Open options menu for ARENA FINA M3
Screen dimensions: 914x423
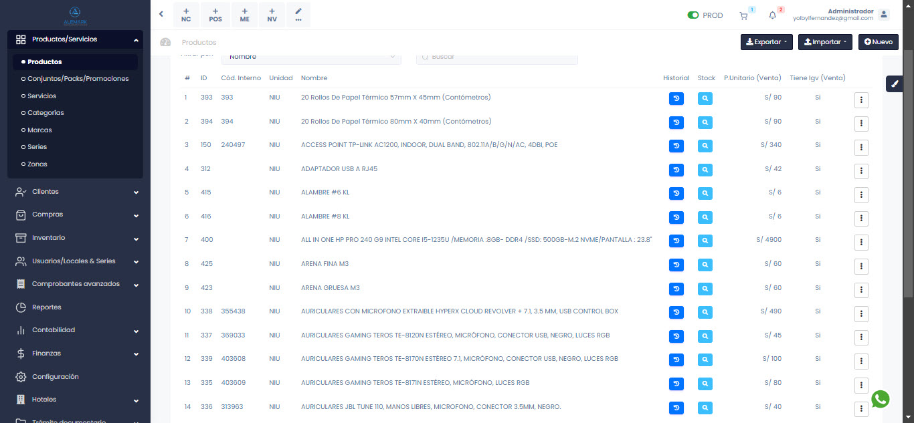861,267
